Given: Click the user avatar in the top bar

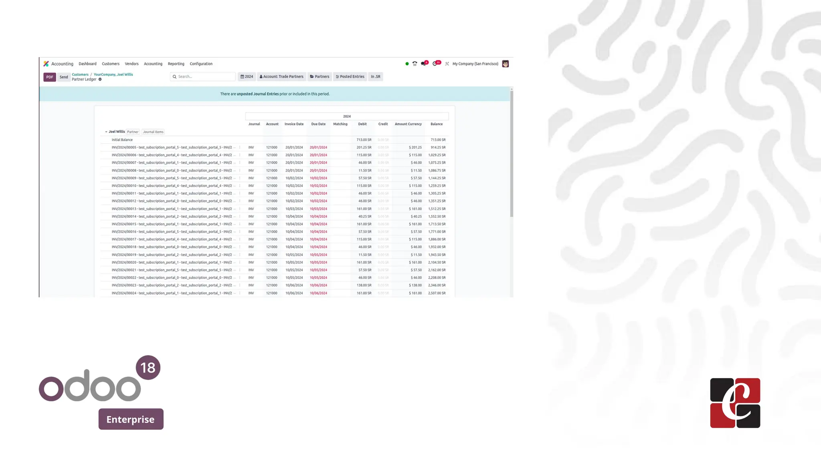Looking at the screenshot, I should tap(505, 64).
